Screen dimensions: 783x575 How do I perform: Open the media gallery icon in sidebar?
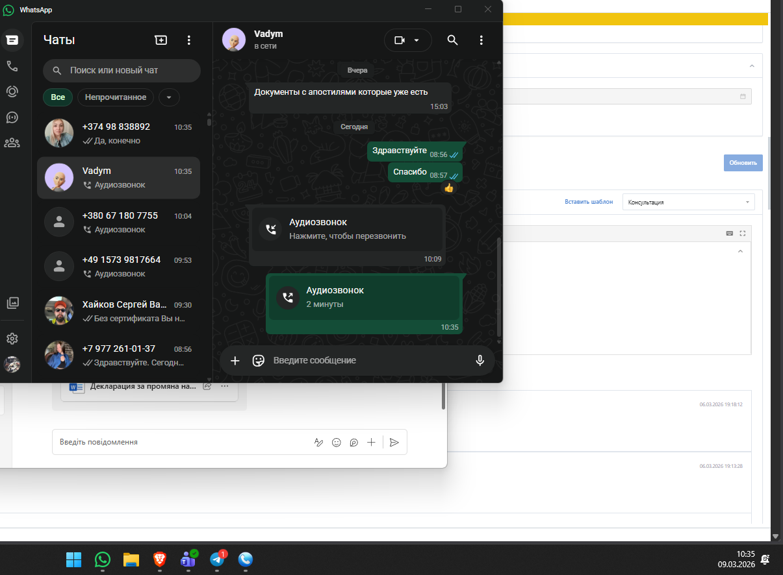pyautogui.click(x=12, y=302)
